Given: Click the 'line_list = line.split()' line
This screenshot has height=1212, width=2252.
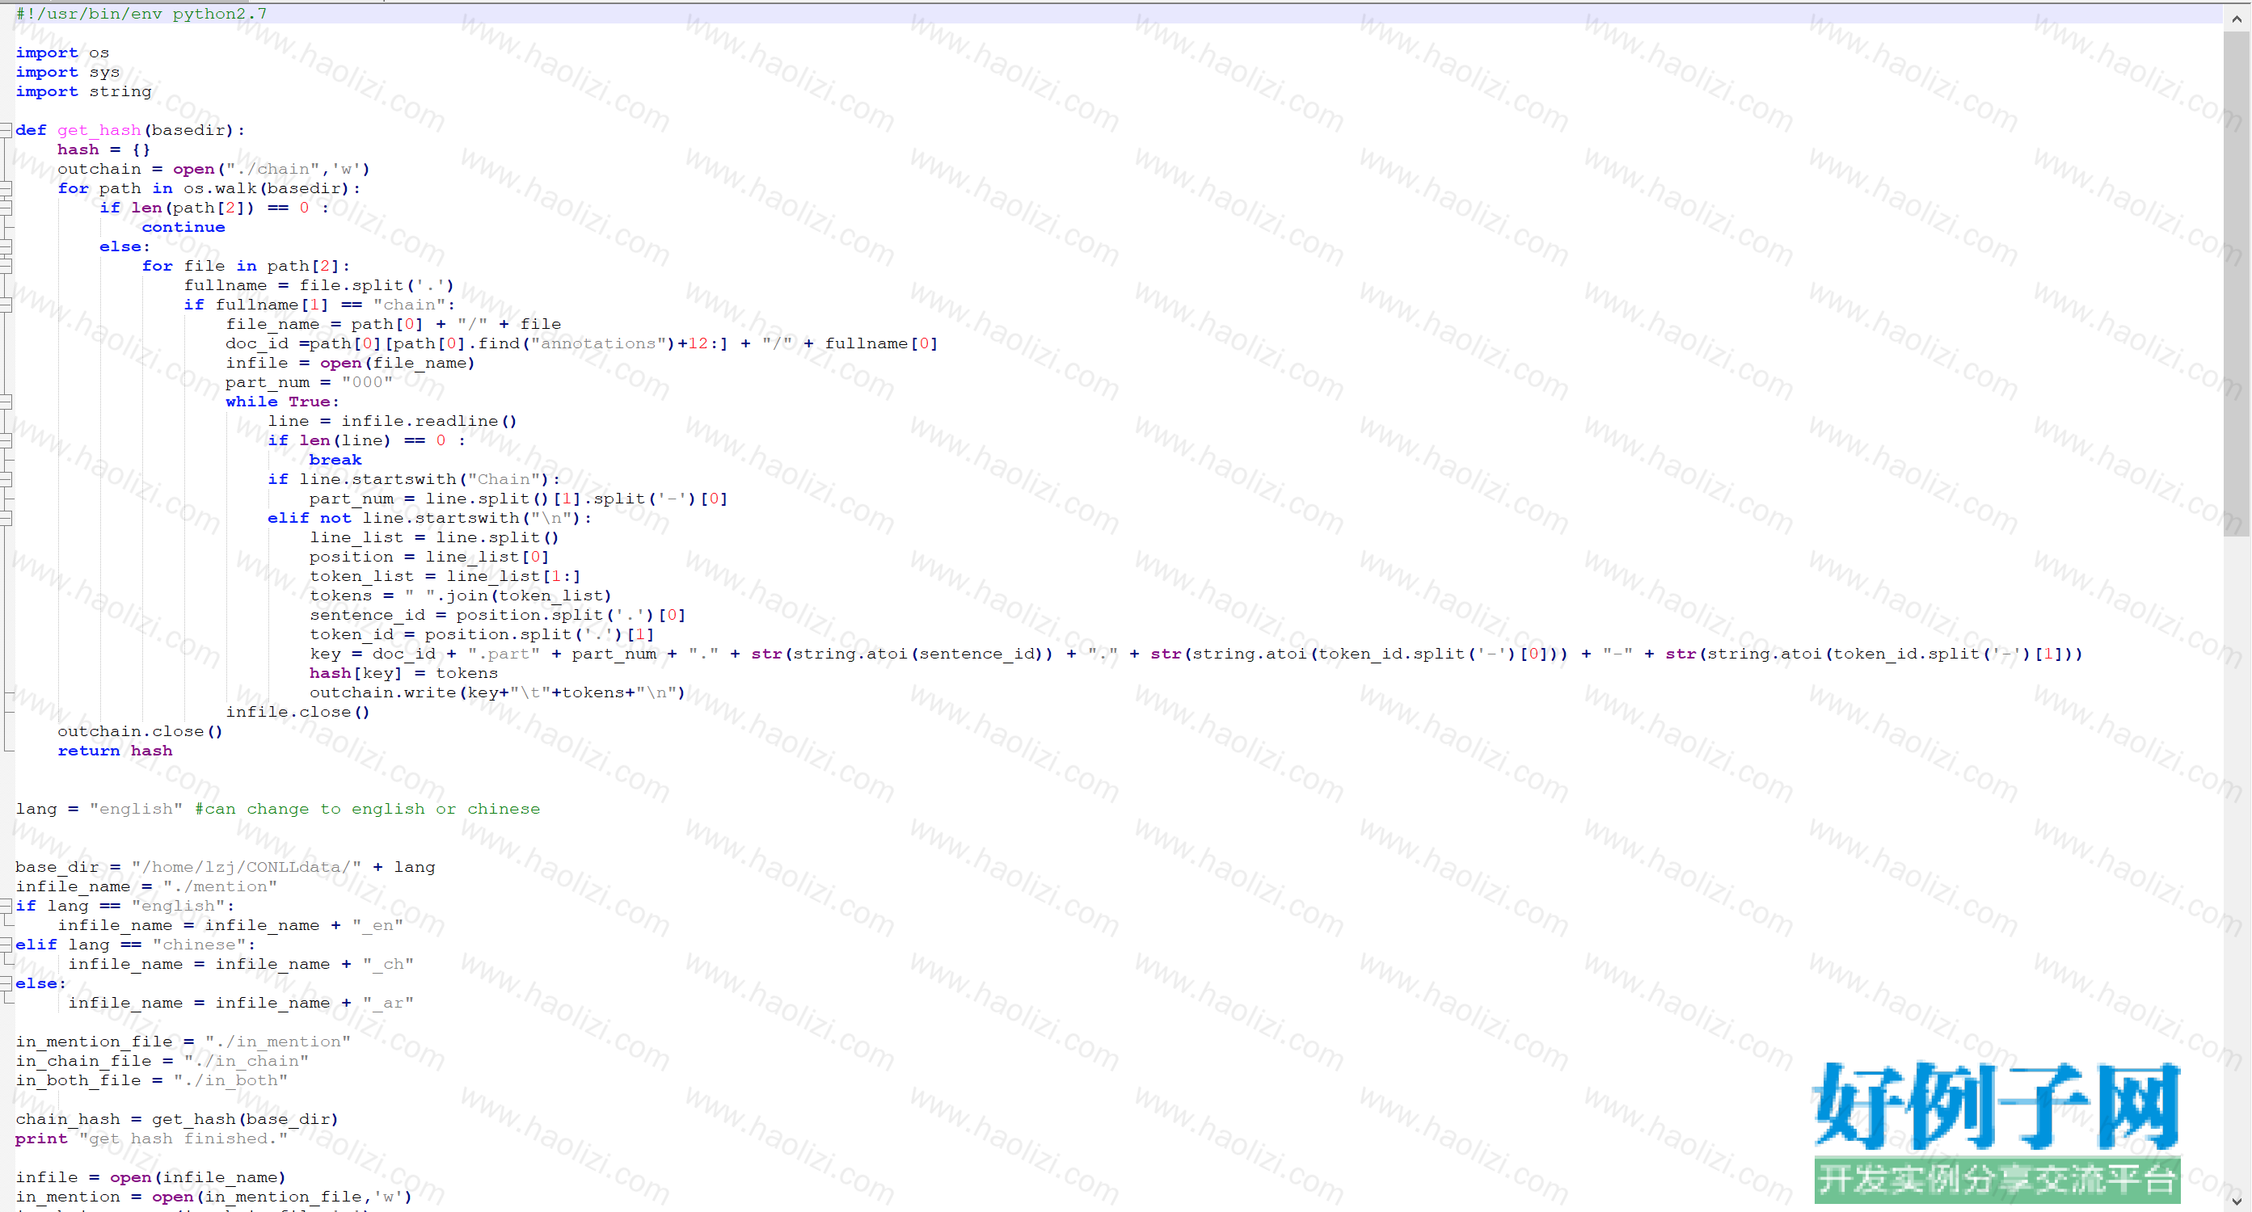Looking at the screenshot, I should click(435, 537).
